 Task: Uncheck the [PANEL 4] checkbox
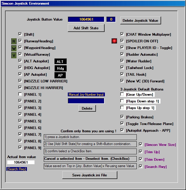[x=20, y=114]
